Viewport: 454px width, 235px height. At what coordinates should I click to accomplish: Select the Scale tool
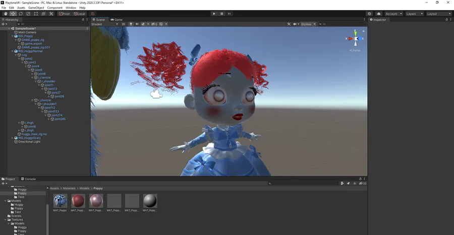[28, 14]
